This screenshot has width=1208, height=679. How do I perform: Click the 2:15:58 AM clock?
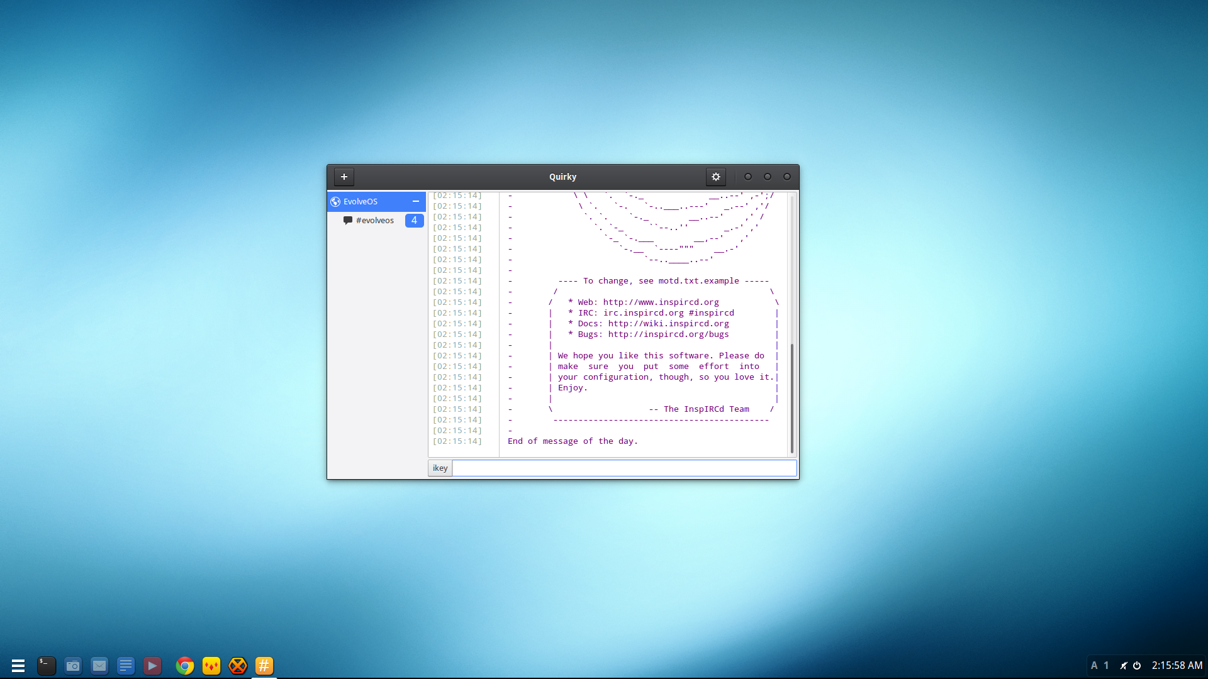pyautogui.click(x=1177, y=665)
